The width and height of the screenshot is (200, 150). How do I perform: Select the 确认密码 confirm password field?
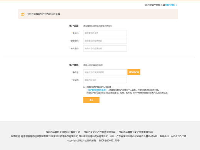click(105, 48)
